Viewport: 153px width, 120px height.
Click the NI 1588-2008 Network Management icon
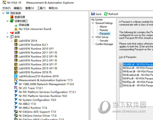[16, 84]
